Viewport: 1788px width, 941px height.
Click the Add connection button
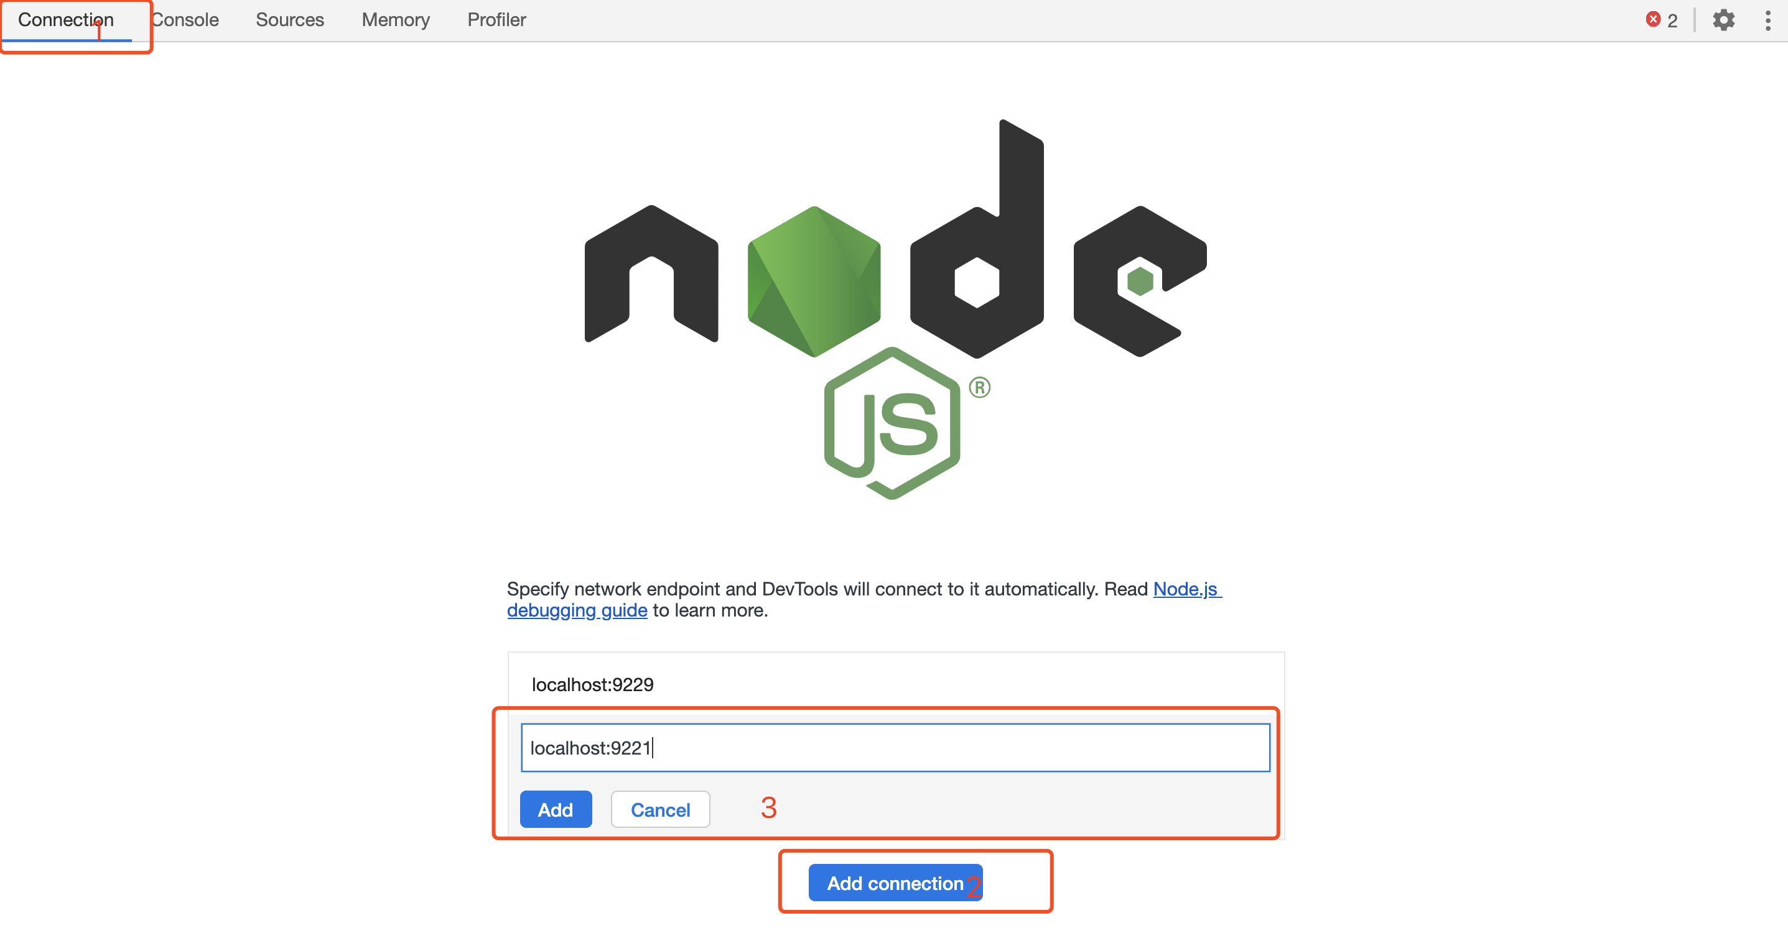click(x=895, y=883)
